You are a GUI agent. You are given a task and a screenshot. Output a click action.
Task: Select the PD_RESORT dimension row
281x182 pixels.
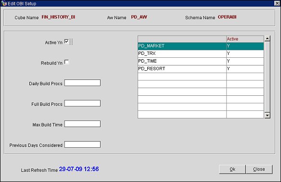tap(201, 69)
